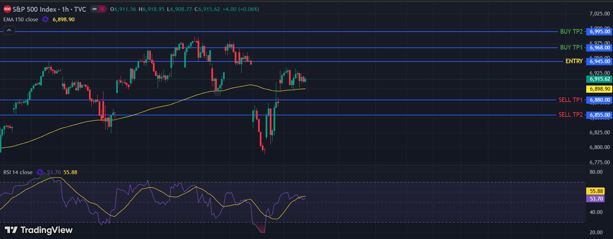This screenshot has width=613, height=239.
Task: Click the green 6,915.62 current price tag
Action: tap(600, 79)
